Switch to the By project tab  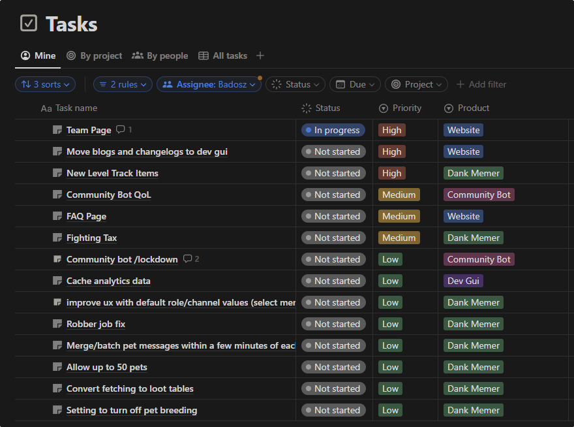(95, 56)
